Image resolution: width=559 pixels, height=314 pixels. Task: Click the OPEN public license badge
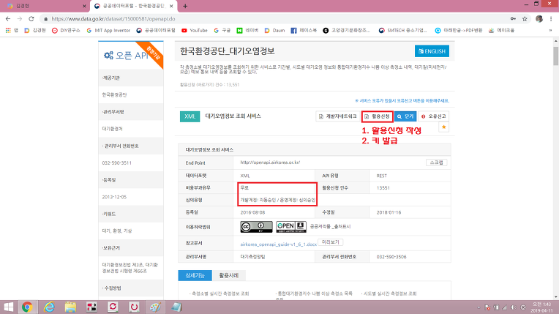point(291,227)
